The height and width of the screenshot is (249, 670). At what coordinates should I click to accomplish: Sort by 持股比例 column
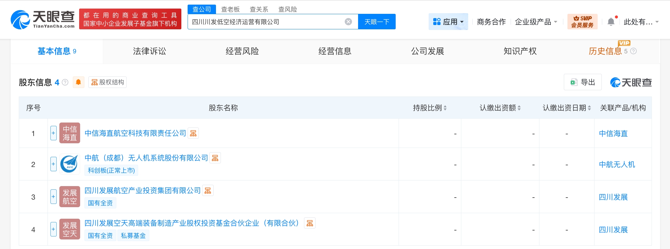click(x=430, y=108)
